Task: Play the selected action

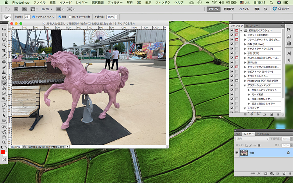Action: [258, 114]
